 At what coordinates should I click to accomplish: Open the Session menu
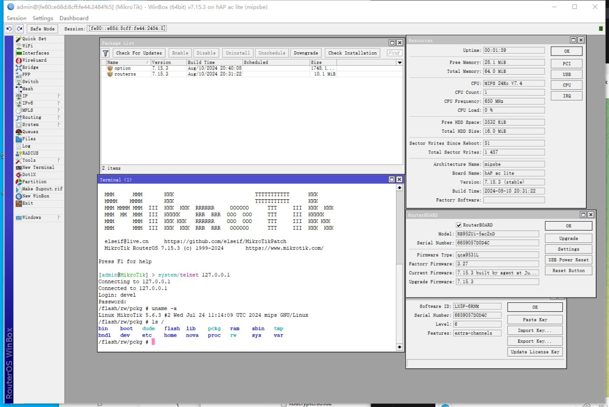[17, 18]
